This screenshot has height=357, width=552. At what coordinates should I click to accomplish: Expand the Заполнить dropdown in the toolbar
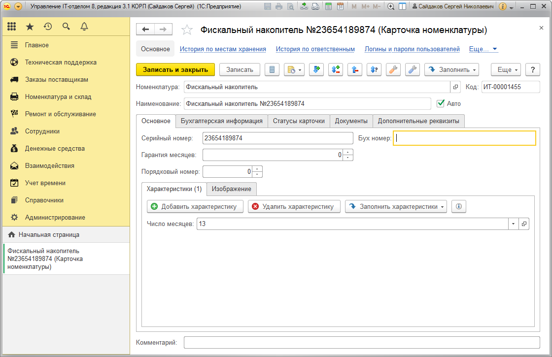[x=452, y=69]
